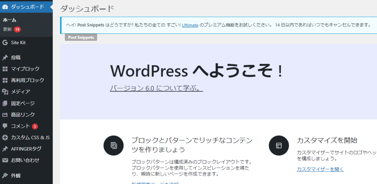Open カスタマイザーを開く link
377x184 pixels.
[x=320, y=169]
